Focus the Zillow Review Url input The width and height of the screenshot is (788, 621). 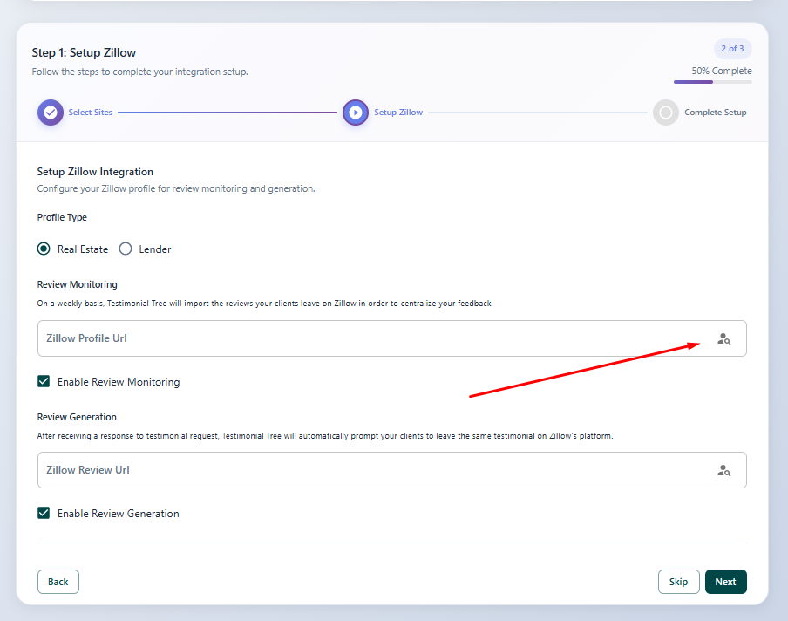pyautogui.click(x=392, y=470)
